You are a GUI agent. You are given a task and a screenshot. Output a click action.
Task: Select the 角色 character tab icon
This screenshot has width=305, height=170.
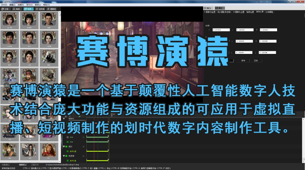coord(17,9)
